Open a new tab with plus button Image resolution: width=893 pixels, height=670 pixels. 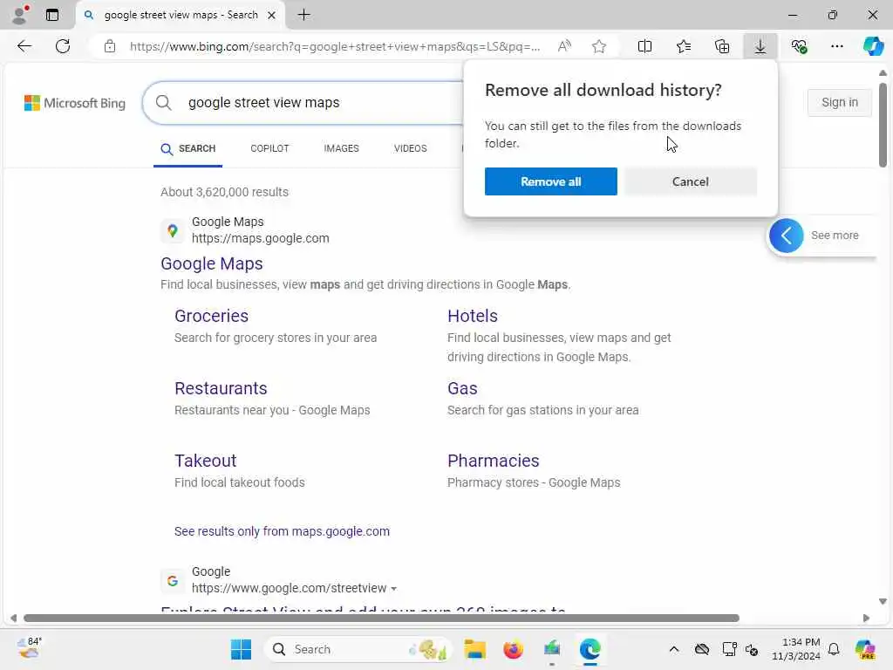304,15
